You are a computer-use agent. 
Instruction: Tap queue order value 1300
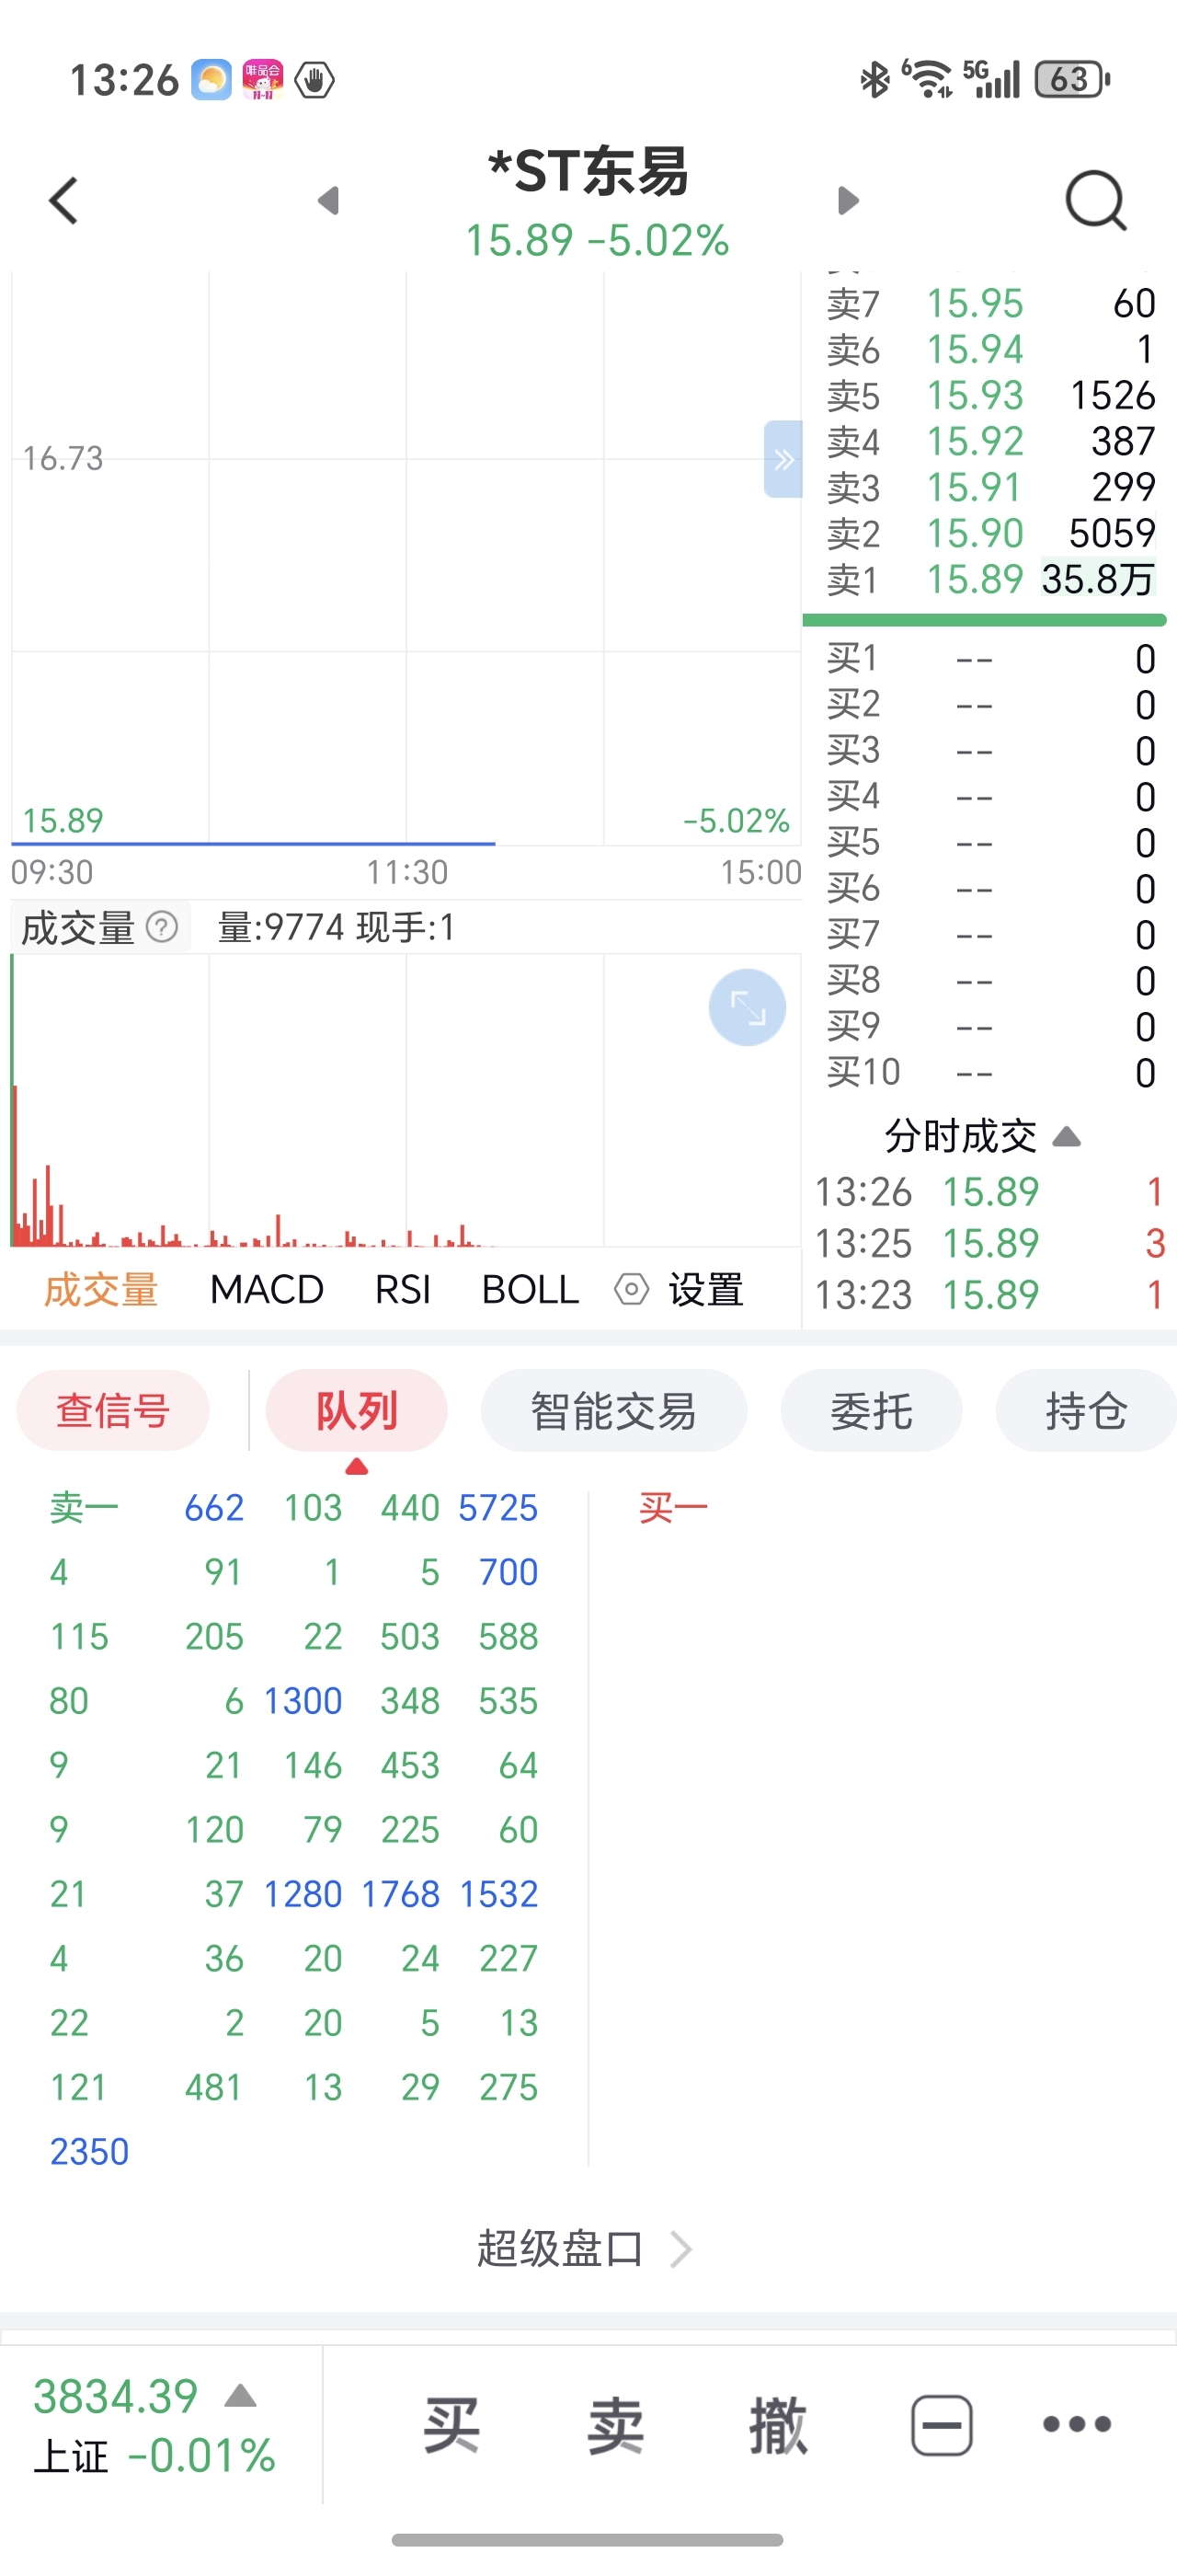tap(303, 1700)
